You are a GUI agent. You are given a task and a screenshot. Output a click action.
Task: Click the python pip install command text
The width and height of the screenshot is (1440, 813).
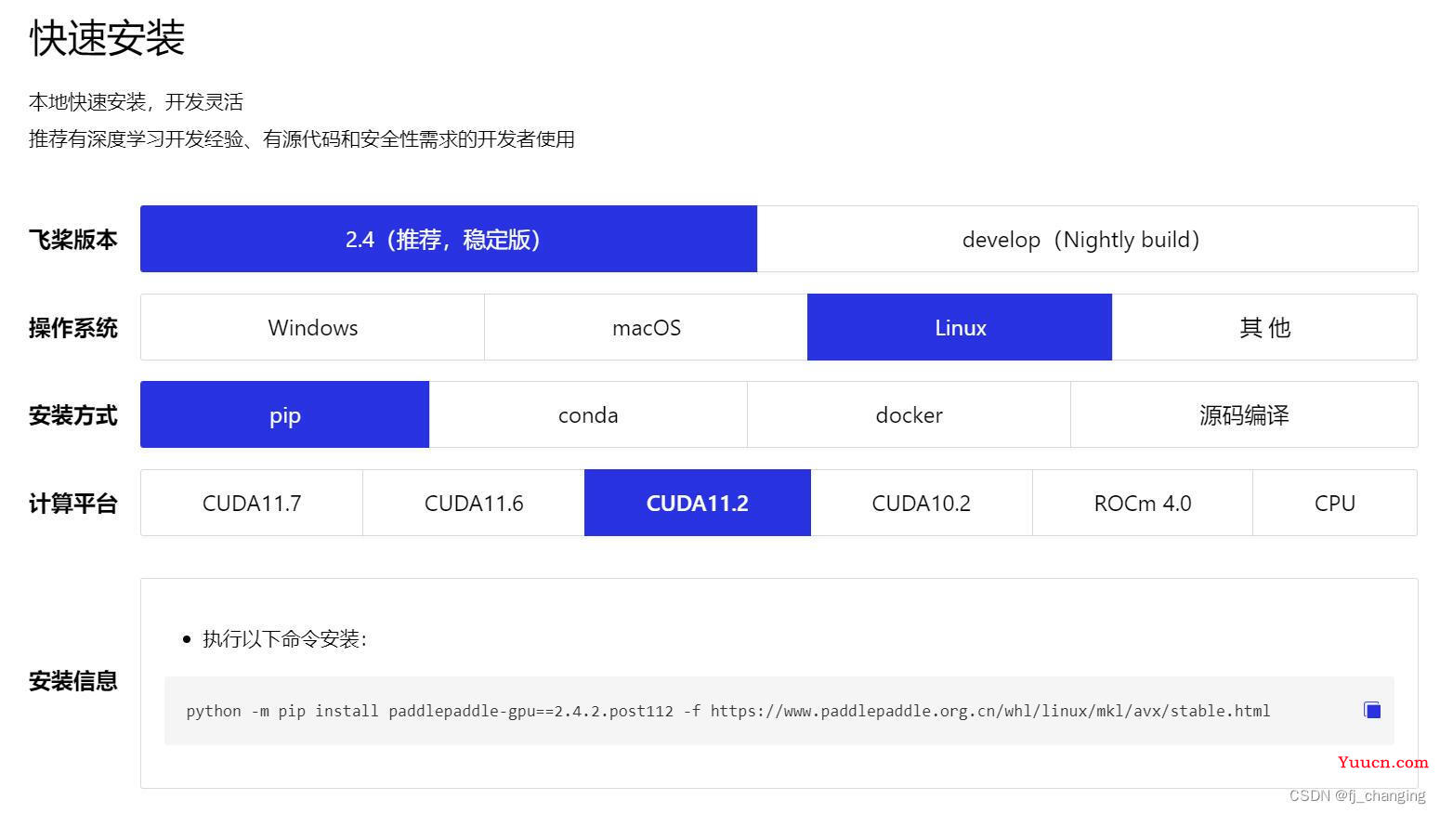click(x=727, y=711)
